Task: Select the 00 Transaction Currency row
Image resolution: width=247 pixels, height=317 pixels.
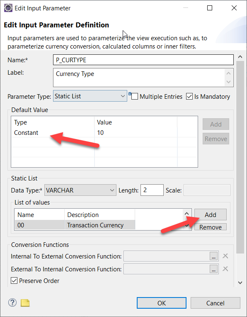Action: 75,225
